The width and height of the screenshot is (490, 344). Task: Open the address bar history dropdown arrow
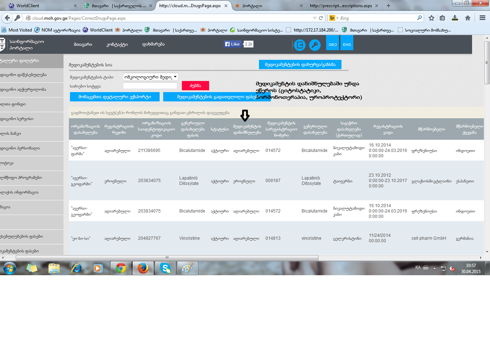[x=315, y=18]
